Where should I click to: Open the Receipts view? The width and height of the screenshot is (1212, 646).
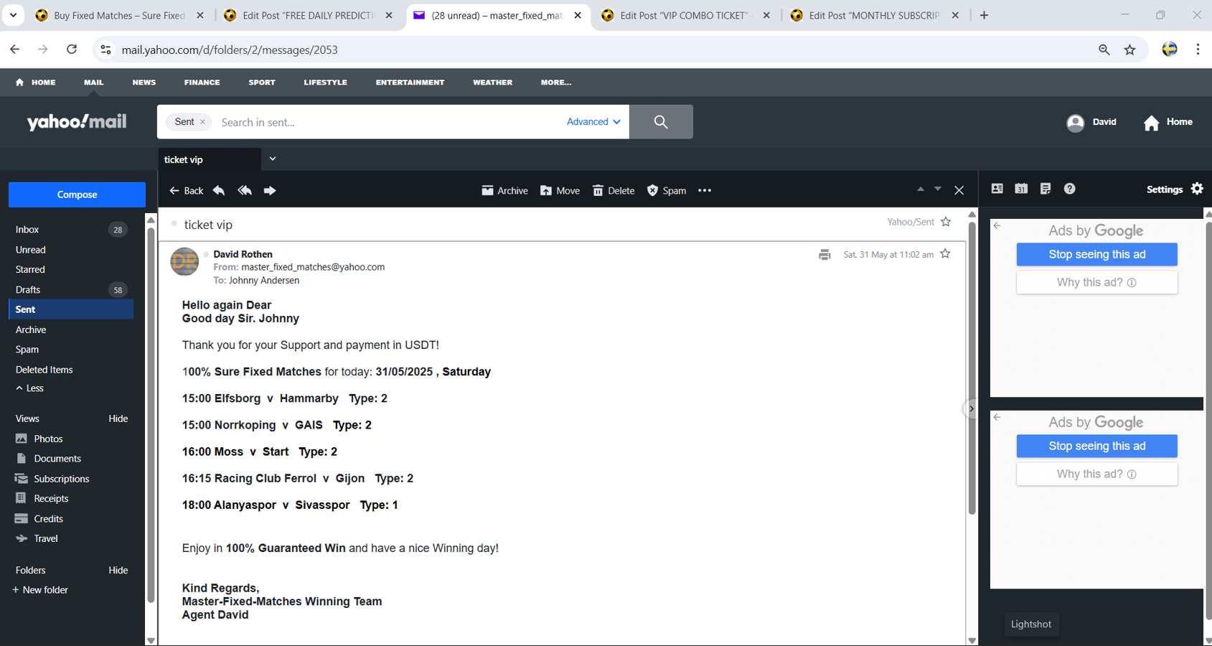[x=51, y=498]
